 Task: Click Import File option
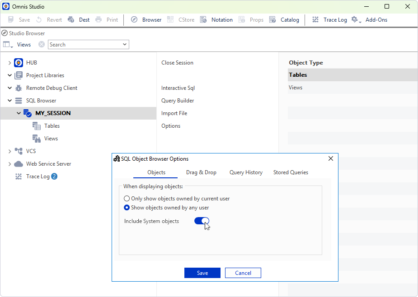click(174, 113)
